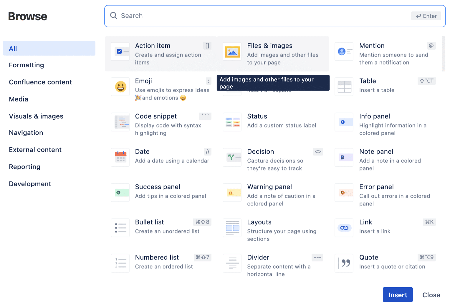Click 'Display code with syntax highlighting' text
The width and height of the screenshot is (450, 307).
pyautogui.click(x=168, y=129)
